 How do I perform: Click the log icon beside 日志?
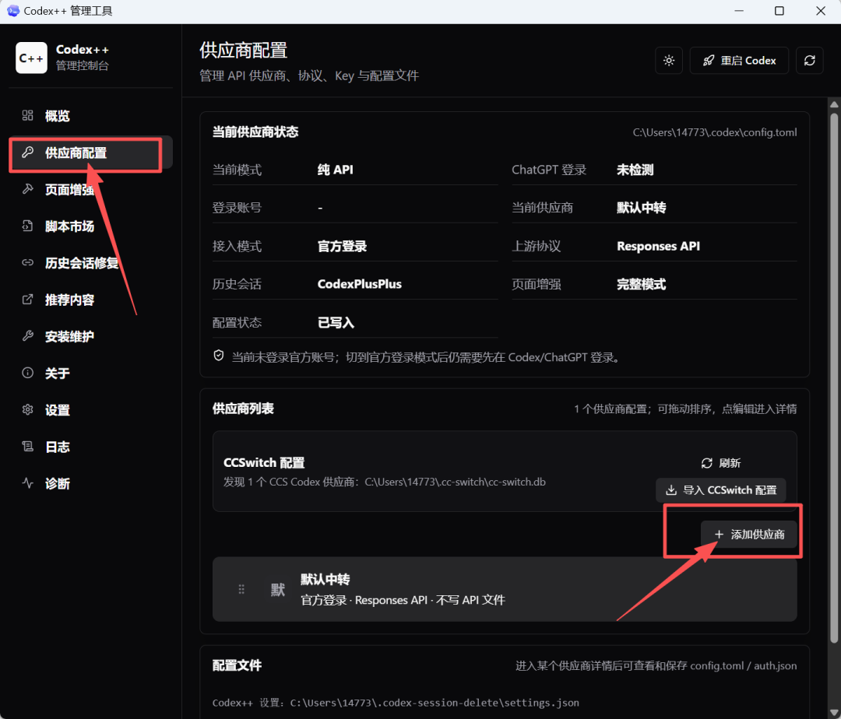27,446
